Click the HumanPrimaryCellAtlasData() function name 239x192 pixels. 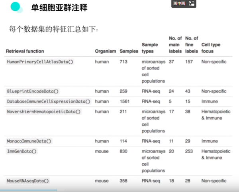pyautogui.click(x=40, y=62)
